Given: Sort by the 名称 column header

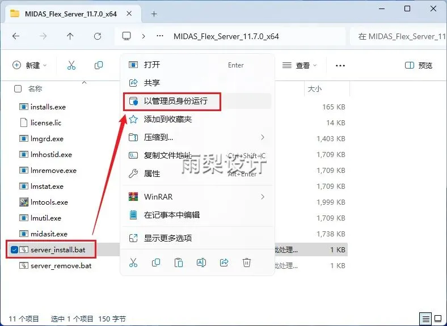Looking at the screenshot, I should [x=35, y=89].
